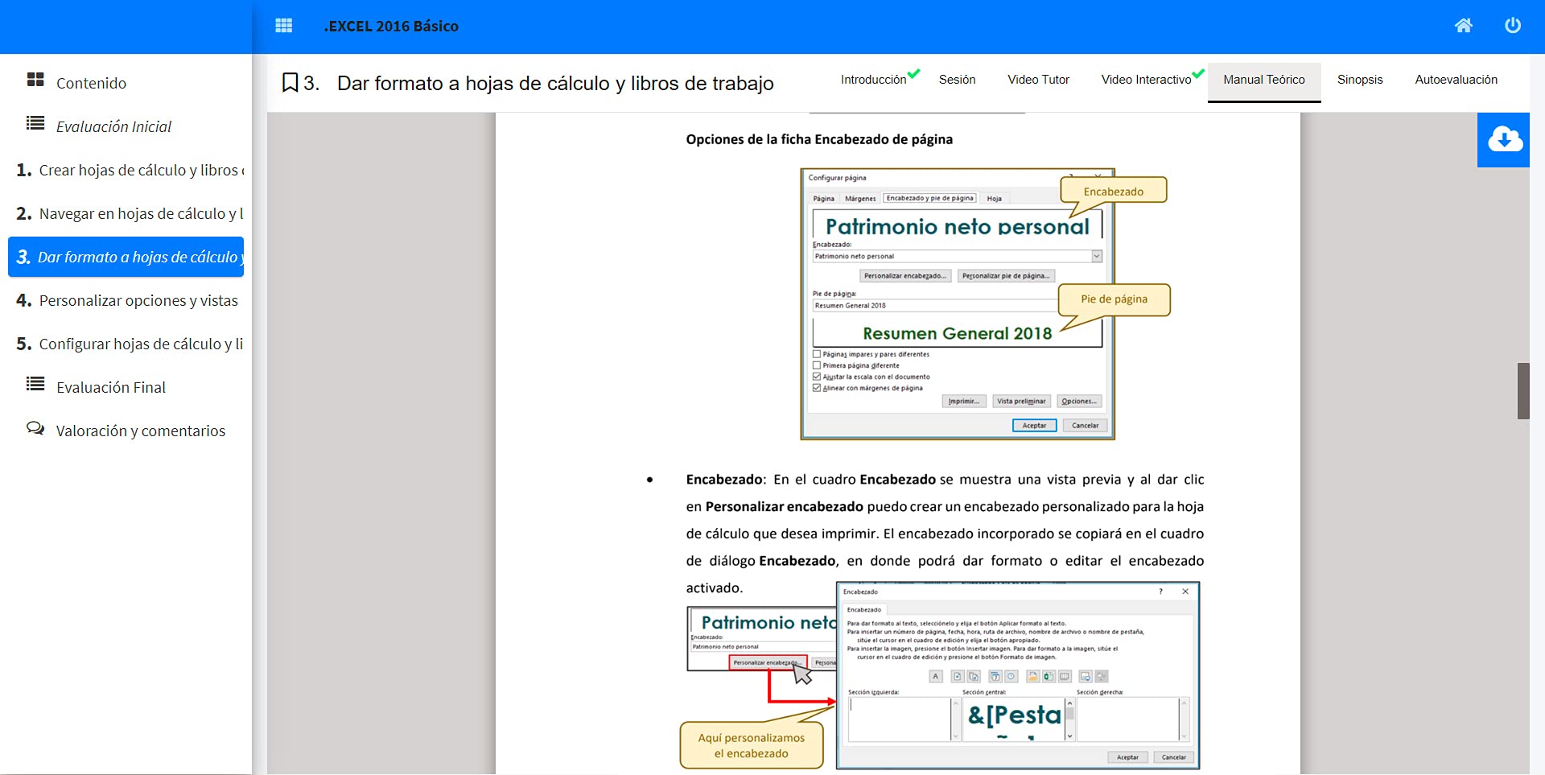Click the power logout icon
This screenshot has width=1545, height=775.
pyautogui.click(x=1513, y=26)
